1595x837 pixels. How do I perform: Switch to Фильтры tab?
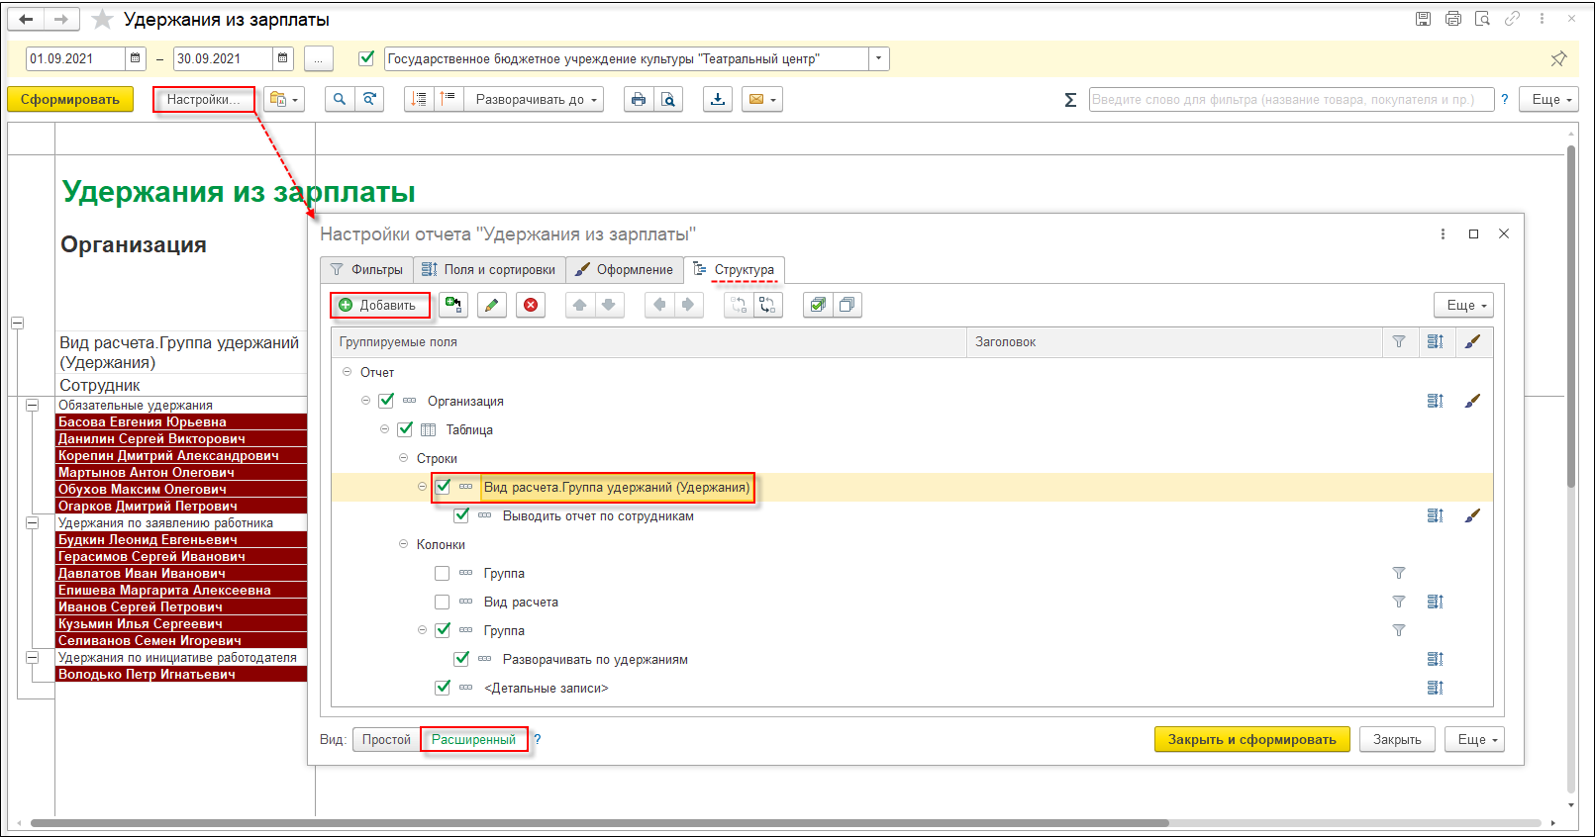(367, 270)
